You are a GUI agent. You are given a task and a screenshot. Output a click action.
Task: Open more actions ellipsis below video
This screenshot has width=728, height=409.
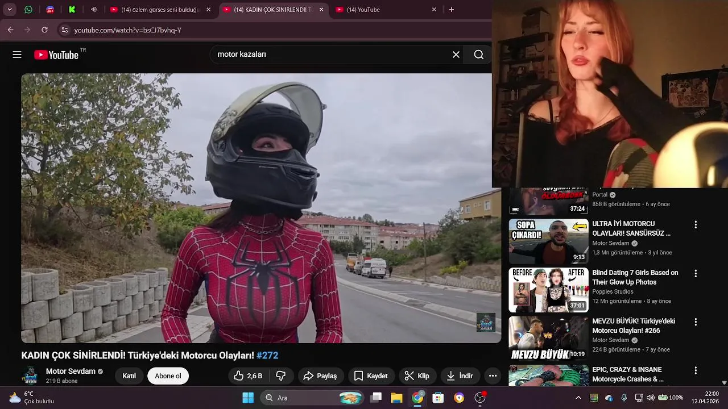pos(493,376)
